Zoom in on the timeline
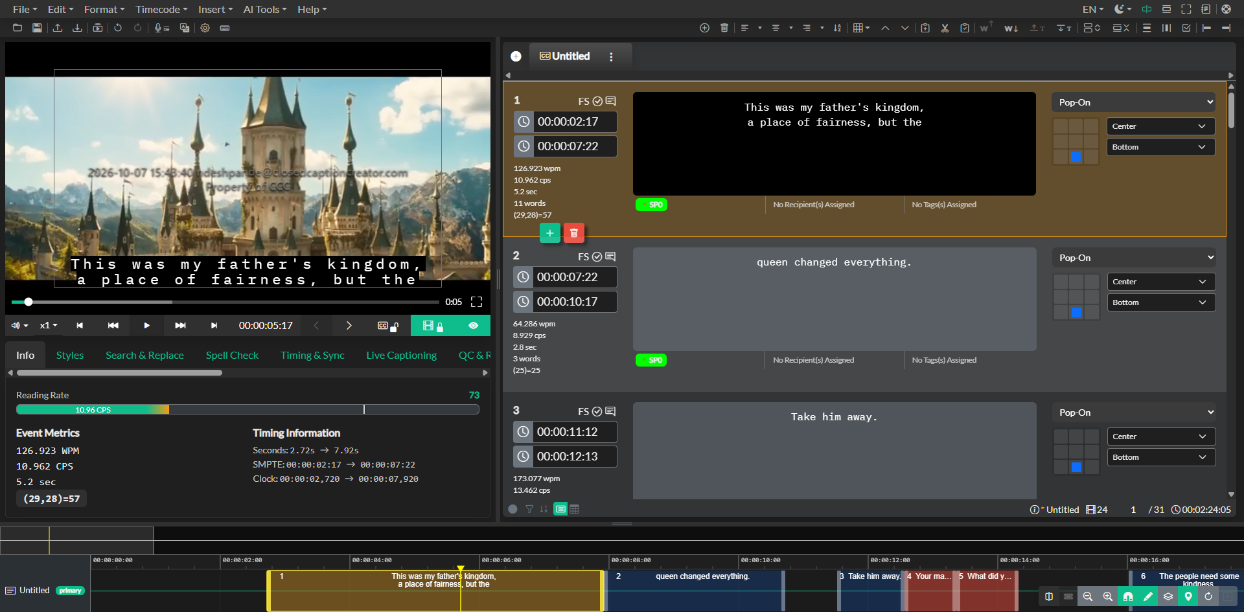Screen dimensions: 1244x612 click(x=1108, y=596)
